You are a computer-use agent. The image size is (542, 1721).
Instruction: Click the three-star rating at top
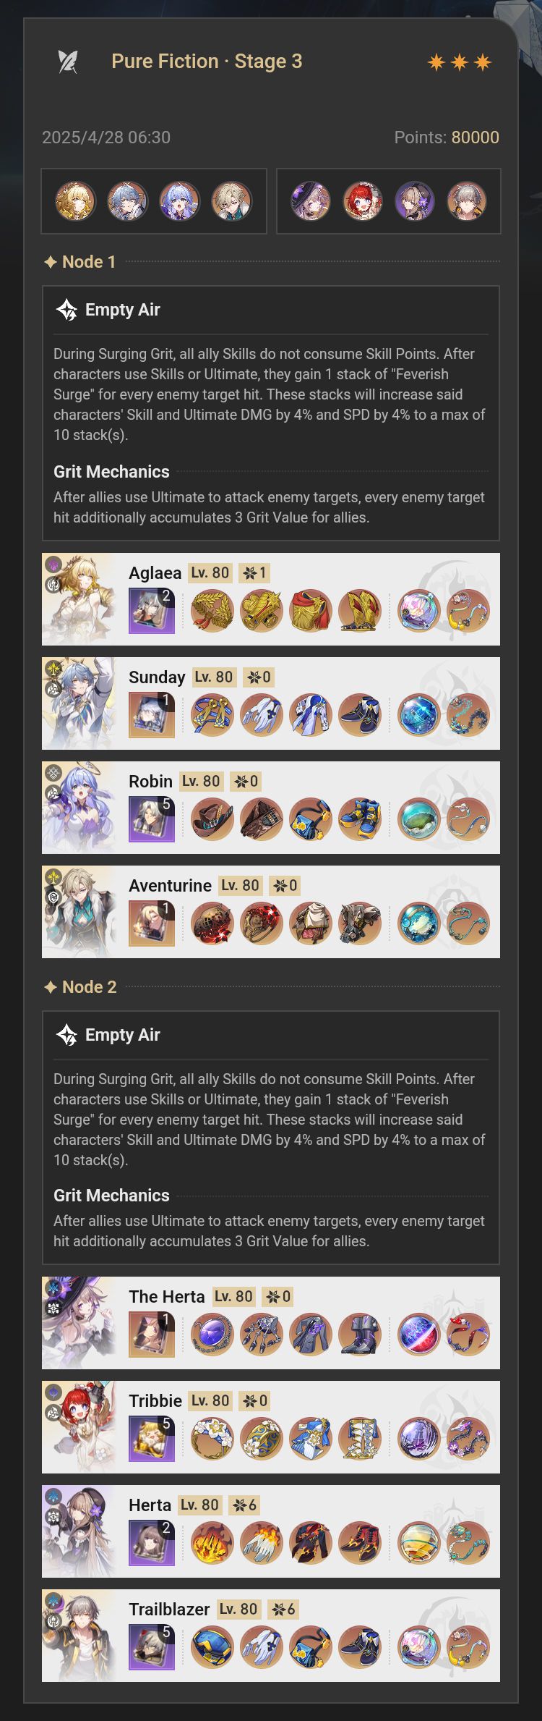click(460, 62)
